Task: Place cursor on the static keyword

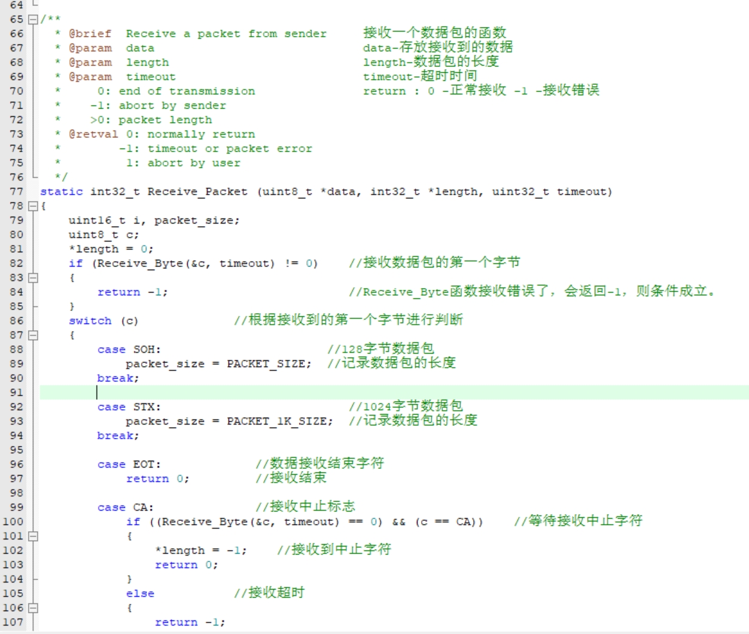Action: [62, 191]
